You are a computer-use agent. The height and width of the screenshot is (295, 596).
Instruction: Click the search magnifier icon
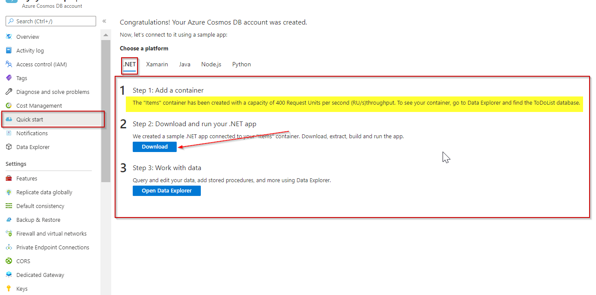tap(11, 21)
